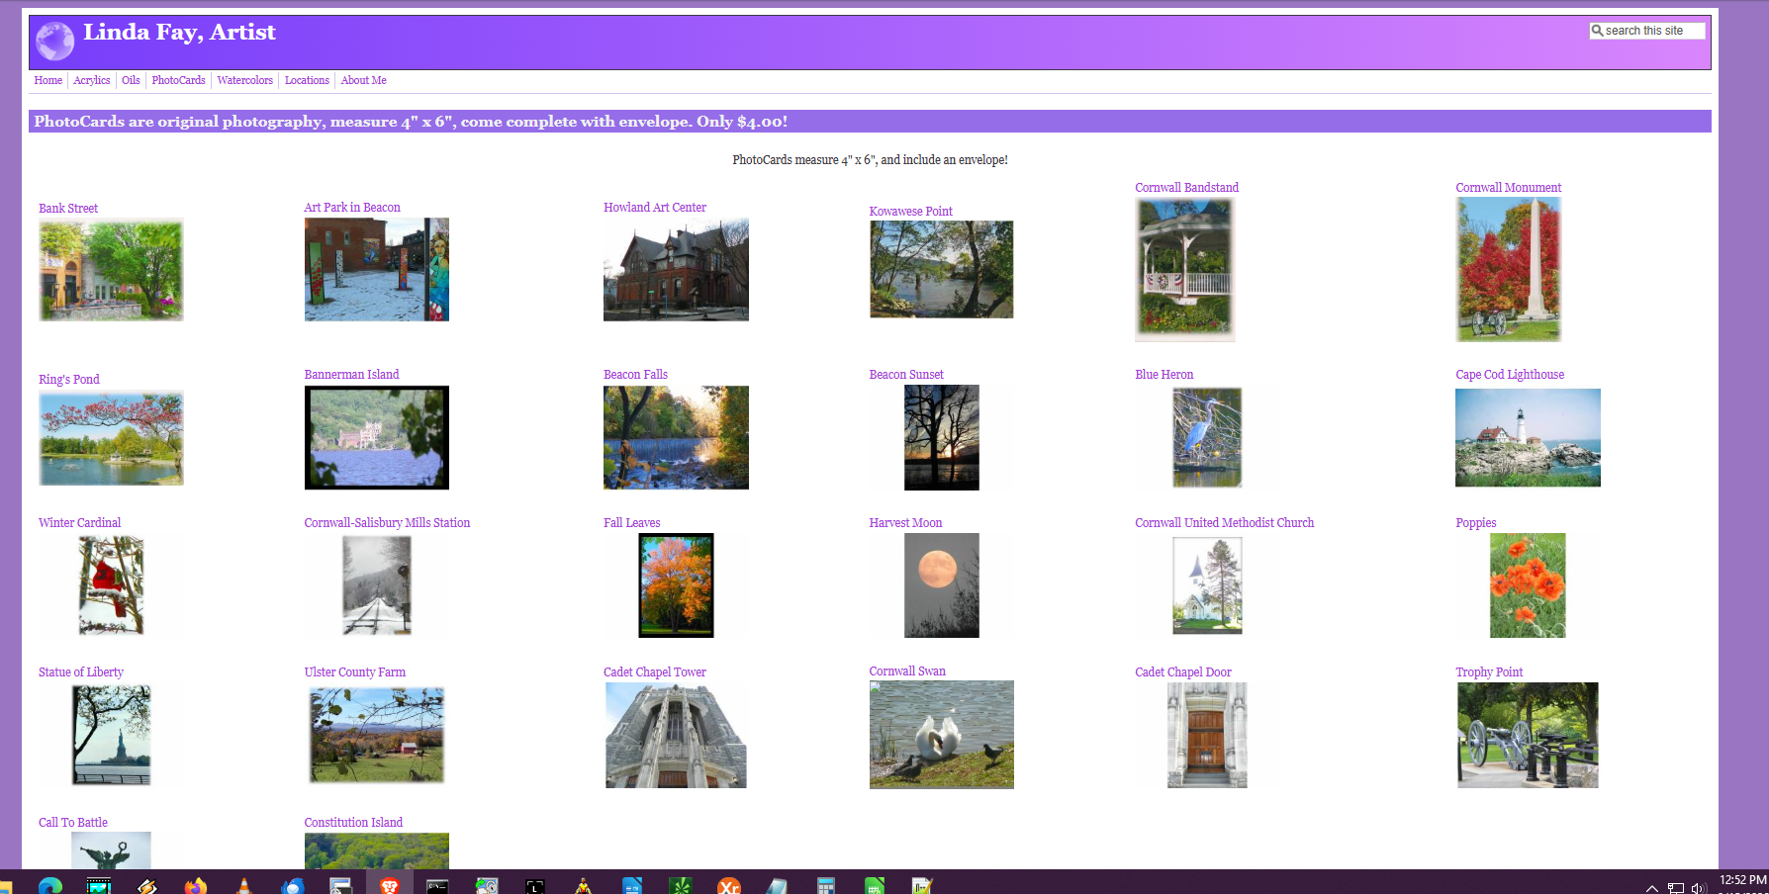Screen dimensions: 1769x894
Task: Open the Cornwall Monument photo thumbnail
Action: coord(1508,269)
